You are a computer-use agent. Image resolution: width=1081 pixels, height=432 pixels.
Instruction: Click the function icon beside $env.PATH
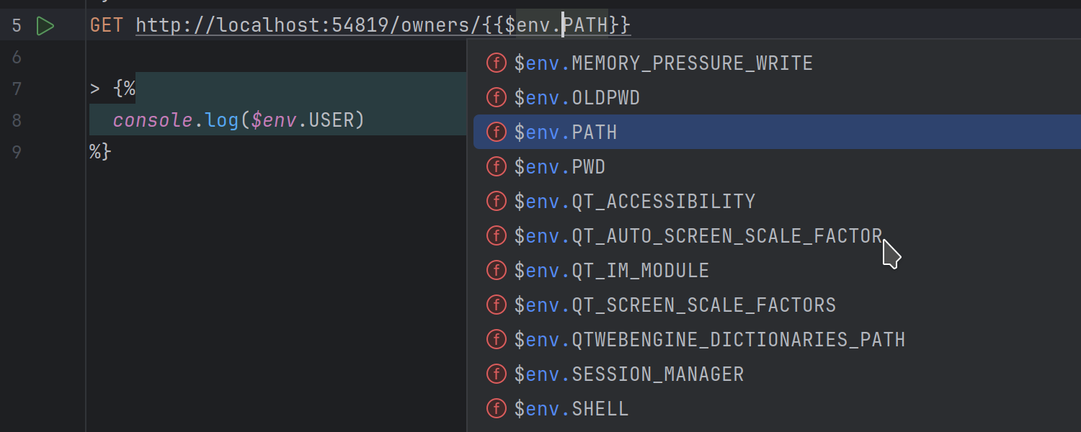click(496, 132)
